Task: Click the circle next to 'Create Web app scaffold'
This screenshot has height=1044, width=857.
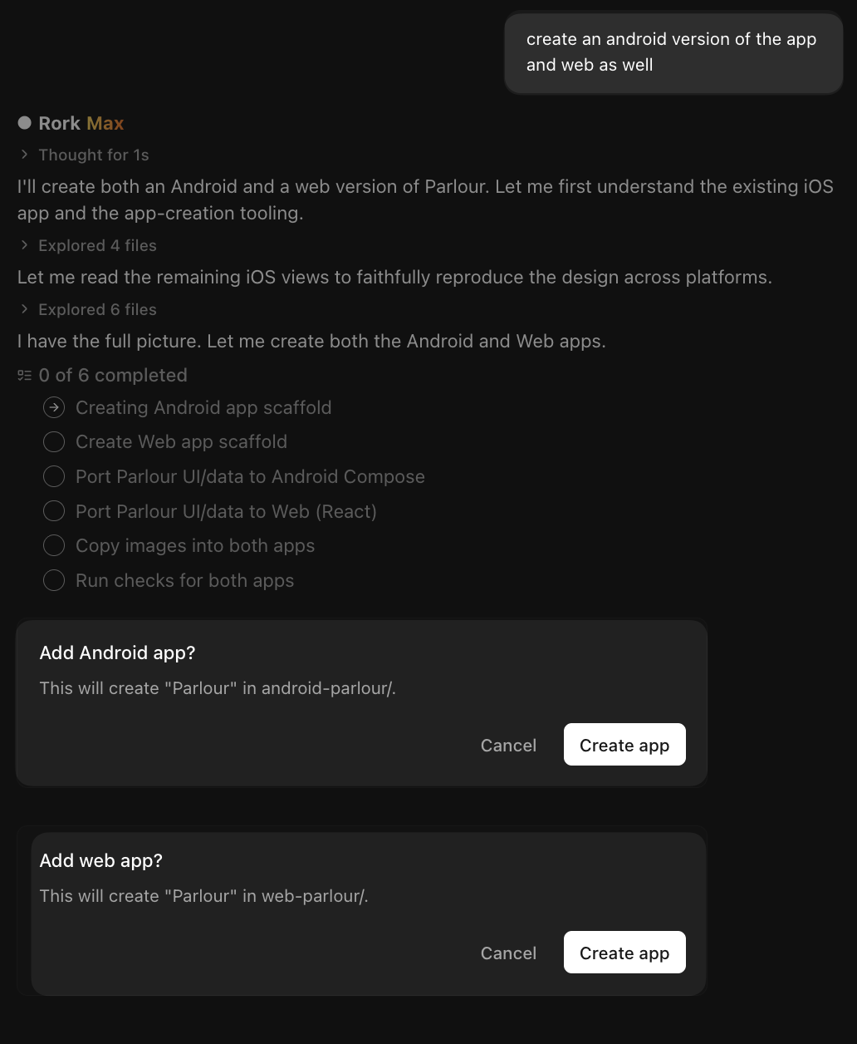Action: [x=54, y=442]
